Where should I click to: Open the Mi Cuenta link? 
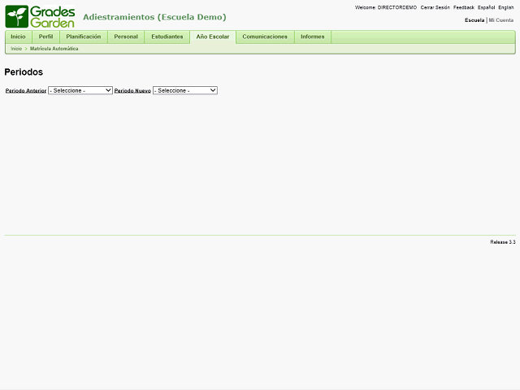point(500,20)
